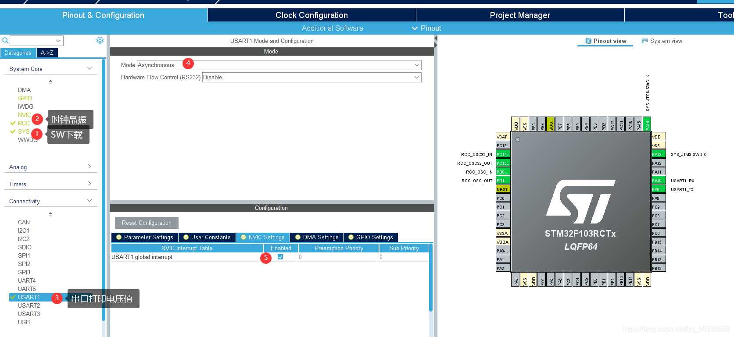
Task: Select the PA13 SWDIO pin
Action: (x=659, y=154)
